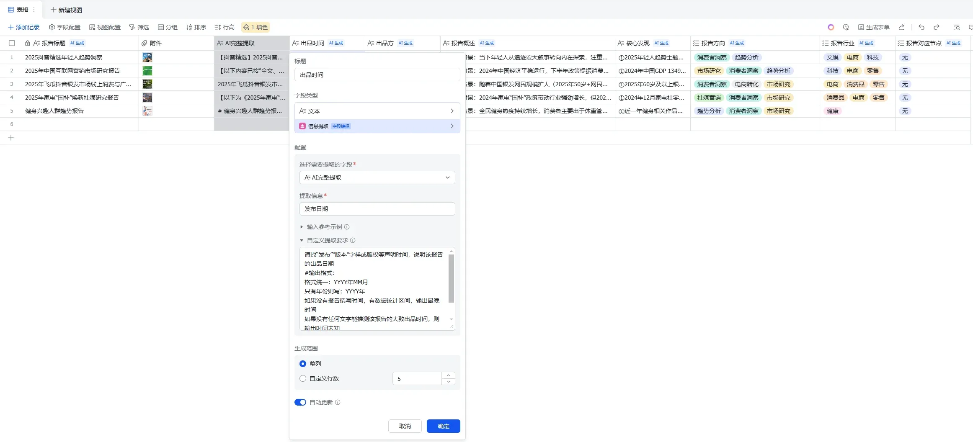Open the share icon near 生成表单
The image size is (973, 442).
pyautogui.click(x=902, y=27)
